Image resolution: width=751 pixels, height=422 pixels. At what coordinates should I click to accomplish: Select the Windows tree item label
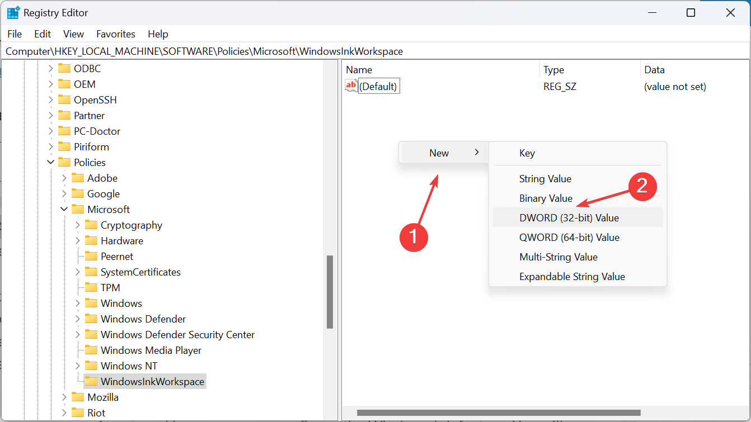point(121,304)
